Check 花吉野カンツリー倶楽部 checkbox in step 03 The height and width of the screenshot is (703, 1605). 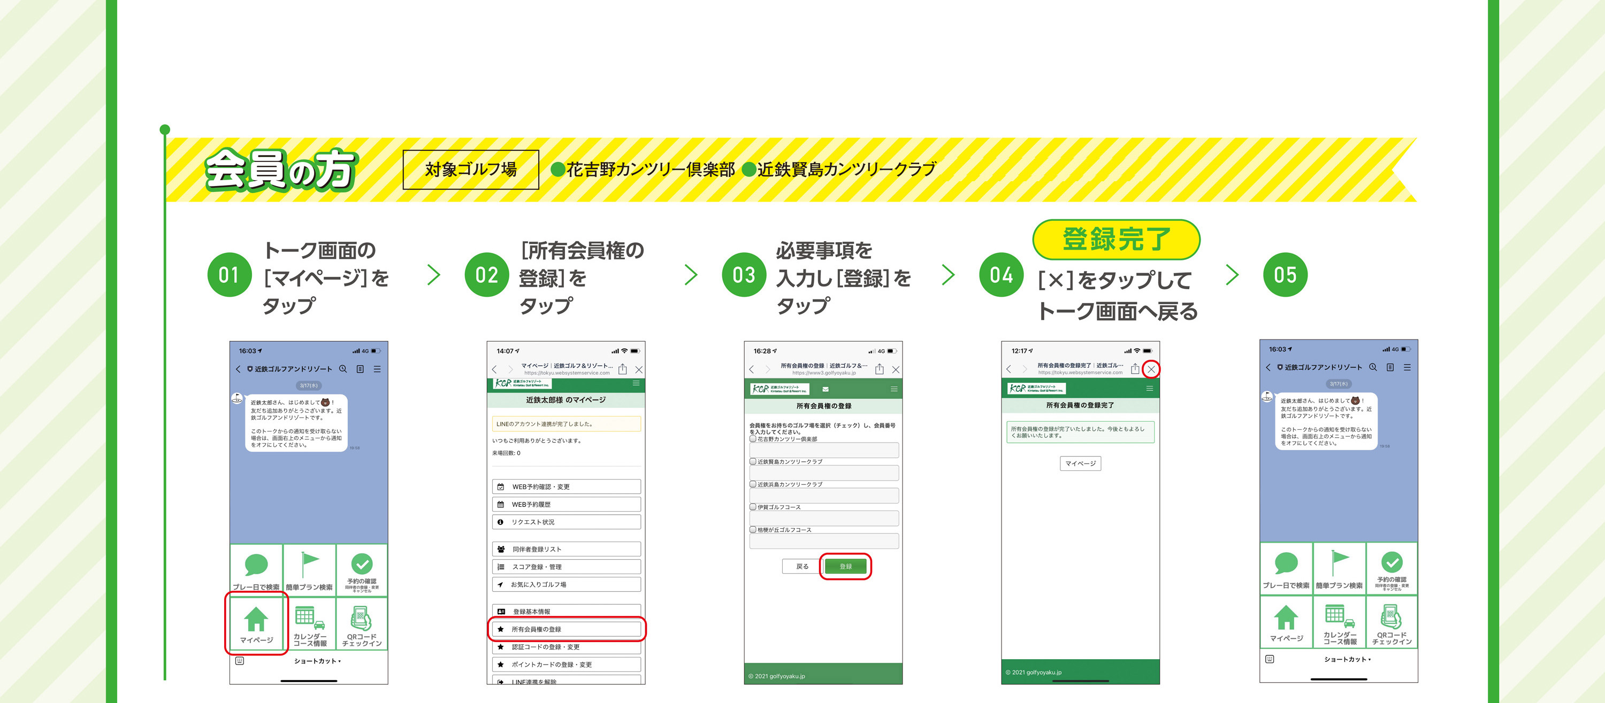click(x=753, y=438)
